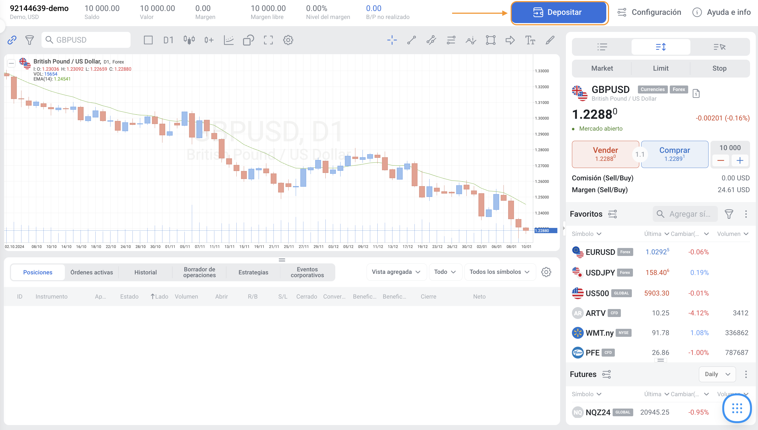The height and width of the screenshot is (430, 758).
Task: Switch to Limit order type
Action: point(660,68)
